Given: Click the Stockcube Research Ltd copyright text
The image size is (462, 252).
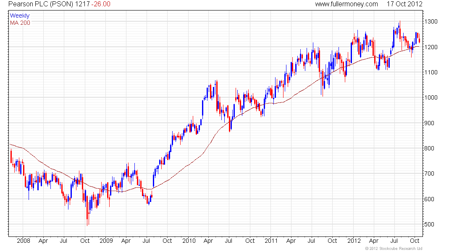Looking at the screenshot, I should (394, 249).
